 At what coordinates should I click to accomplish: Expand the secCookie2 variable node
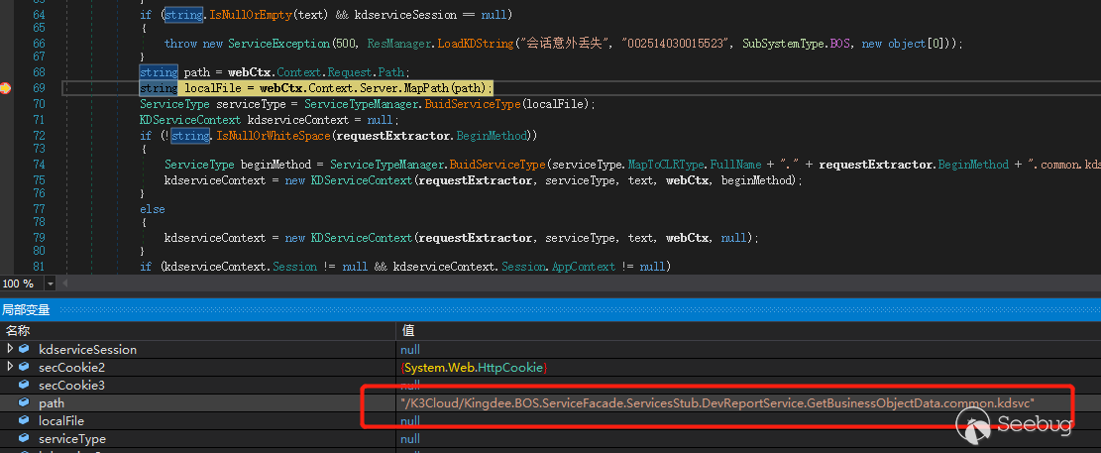[x=9, y=367]
